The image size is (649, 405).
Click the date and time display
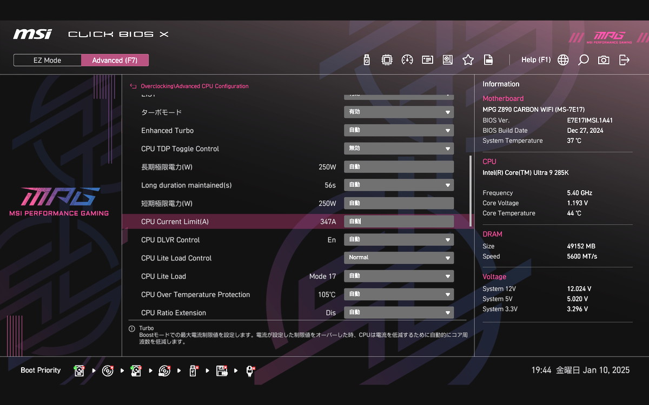(580, 370)
